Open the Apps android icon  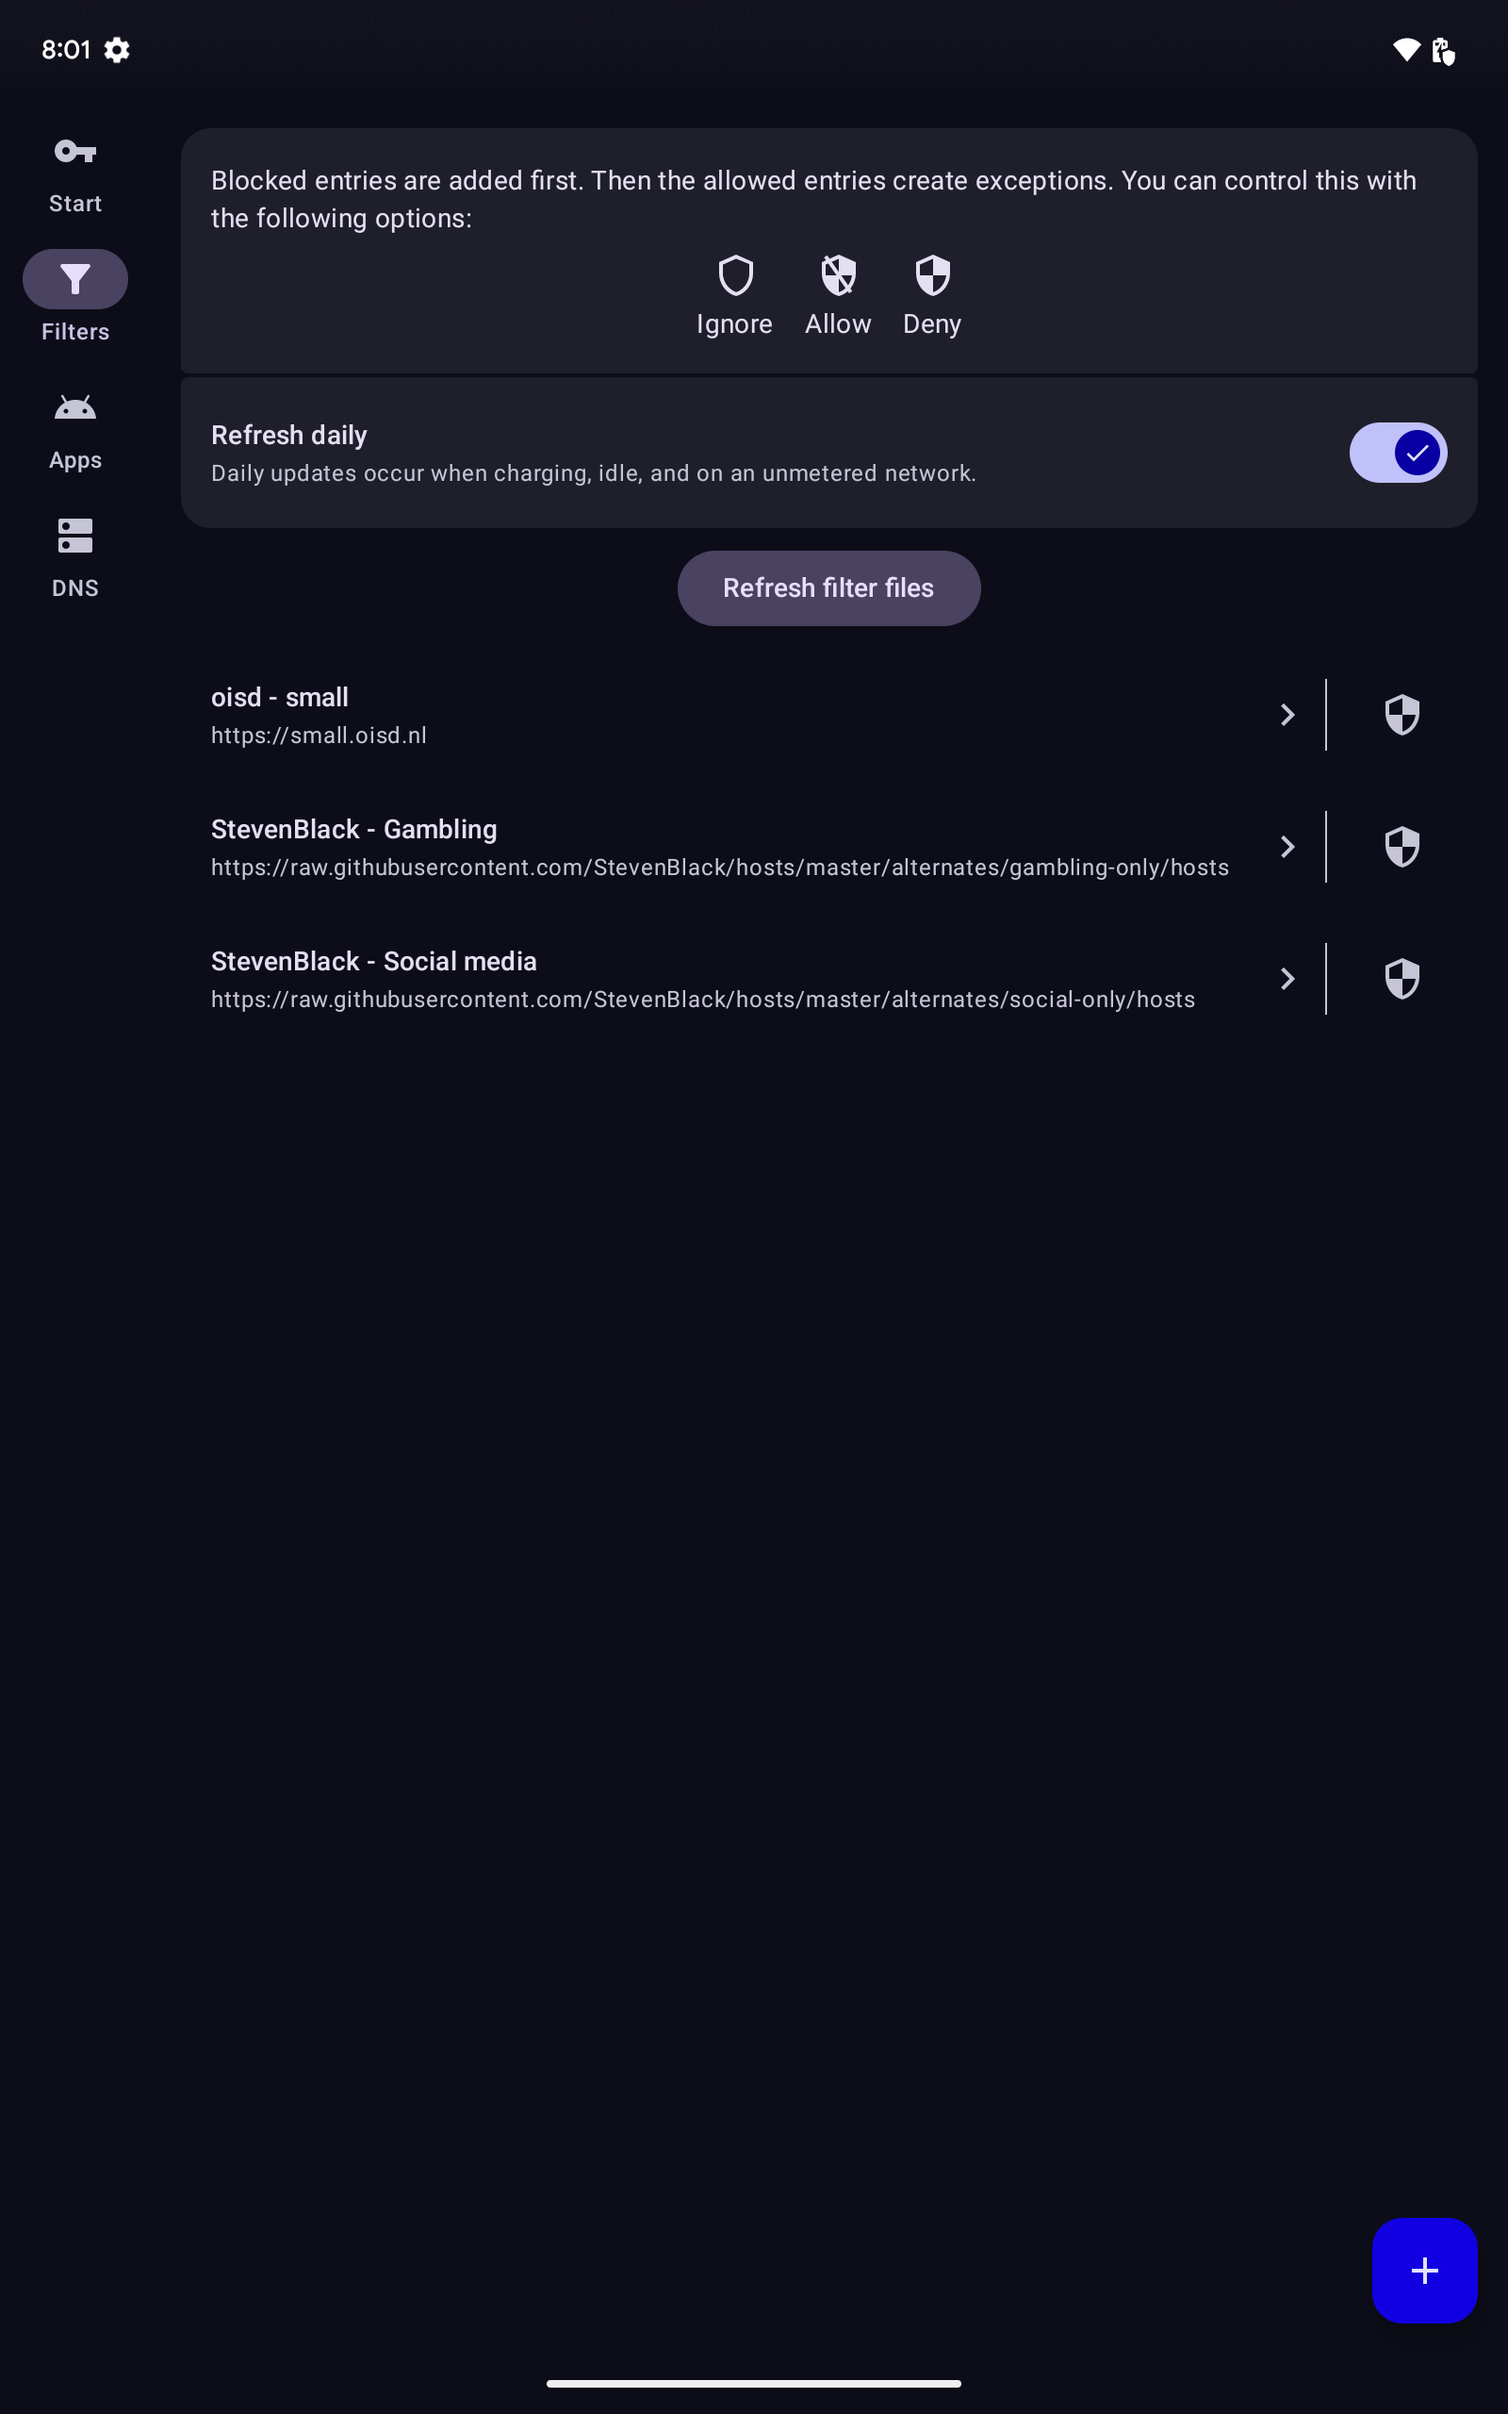pos(74,408)
